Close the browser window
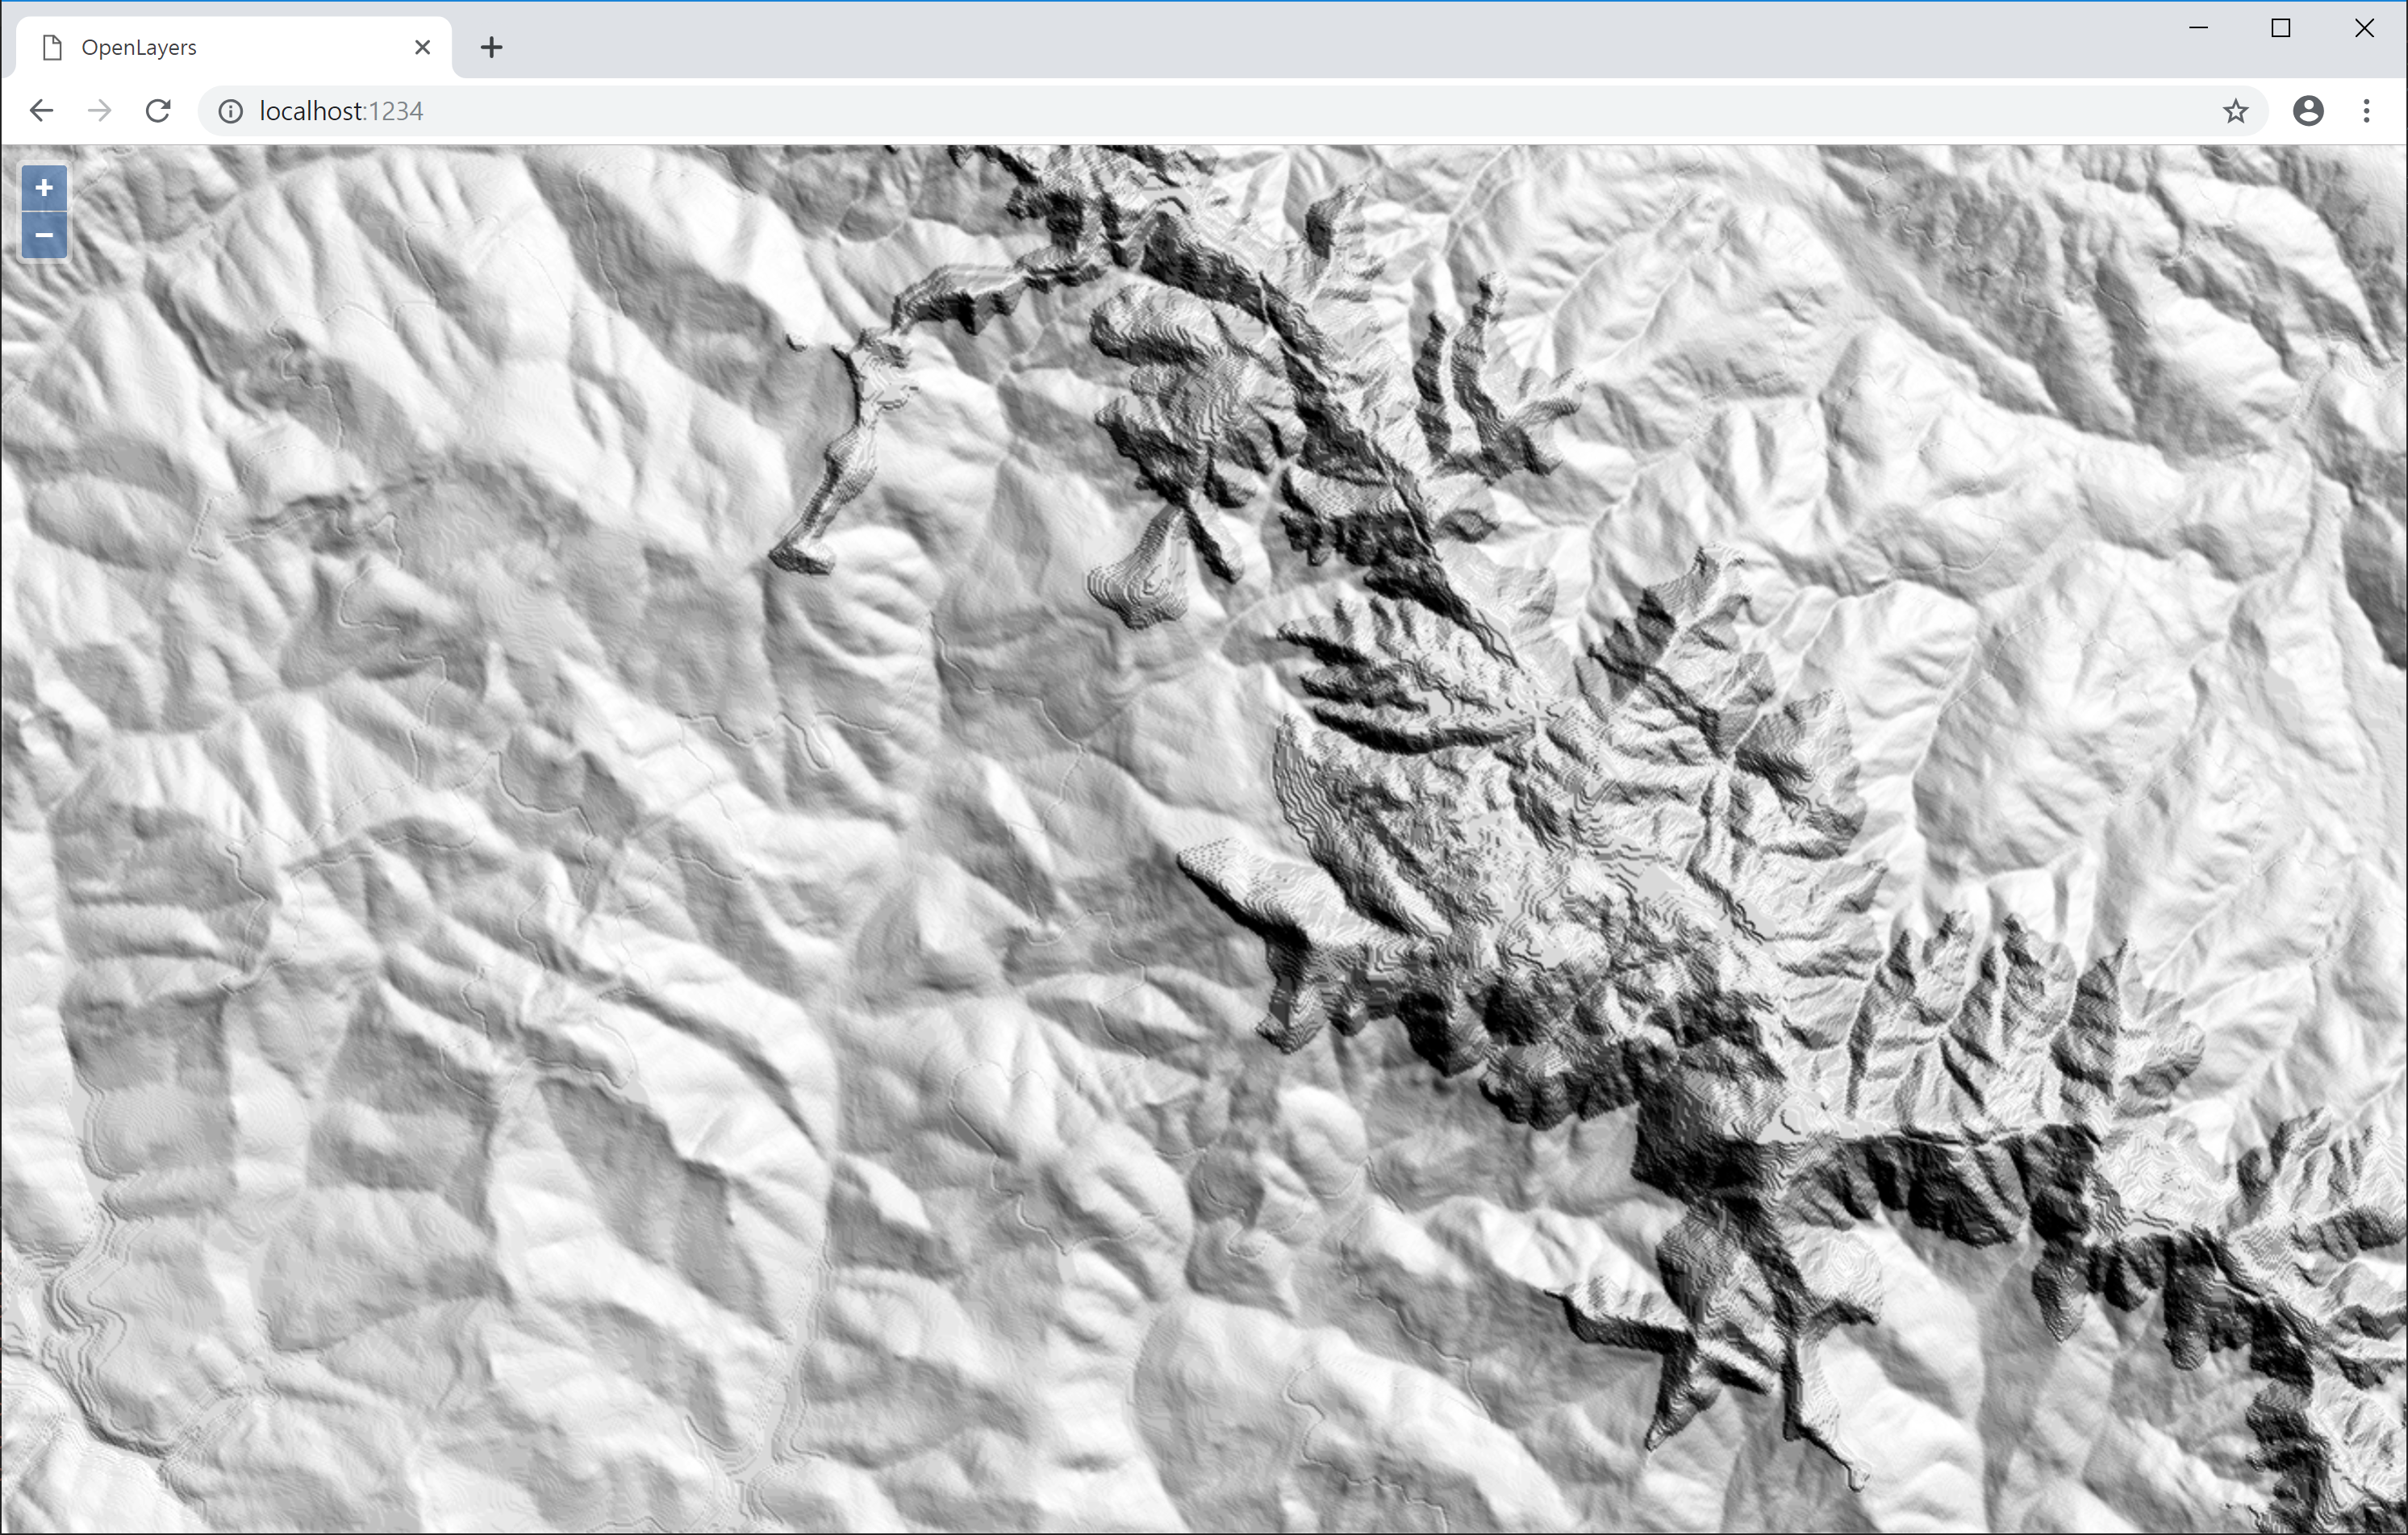The height and width of the screenshot is (1535, 2408). (2364, 28)
